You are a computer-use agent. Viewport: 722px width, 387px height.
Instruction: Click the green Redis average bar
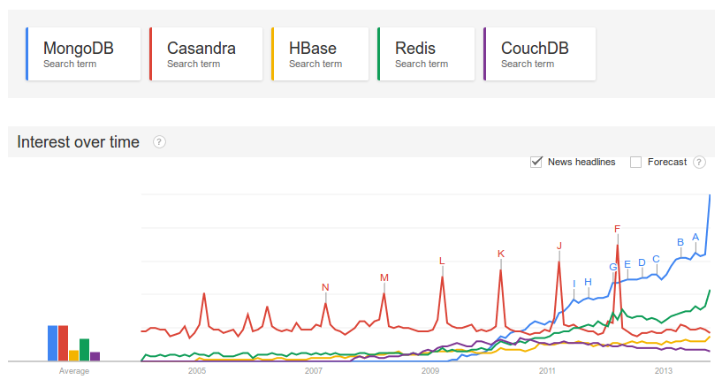tap(85, 349)
